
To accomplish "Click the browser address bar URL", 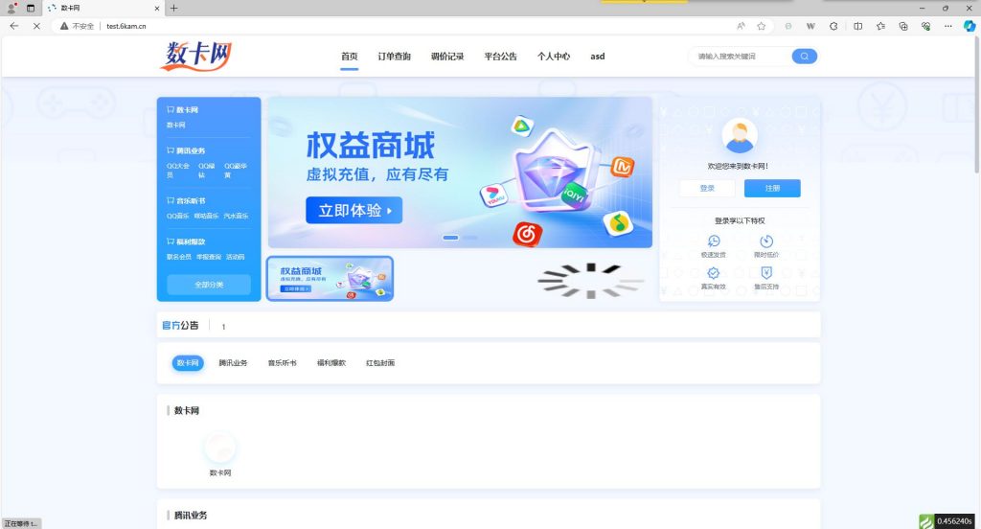I will [125, 26].
